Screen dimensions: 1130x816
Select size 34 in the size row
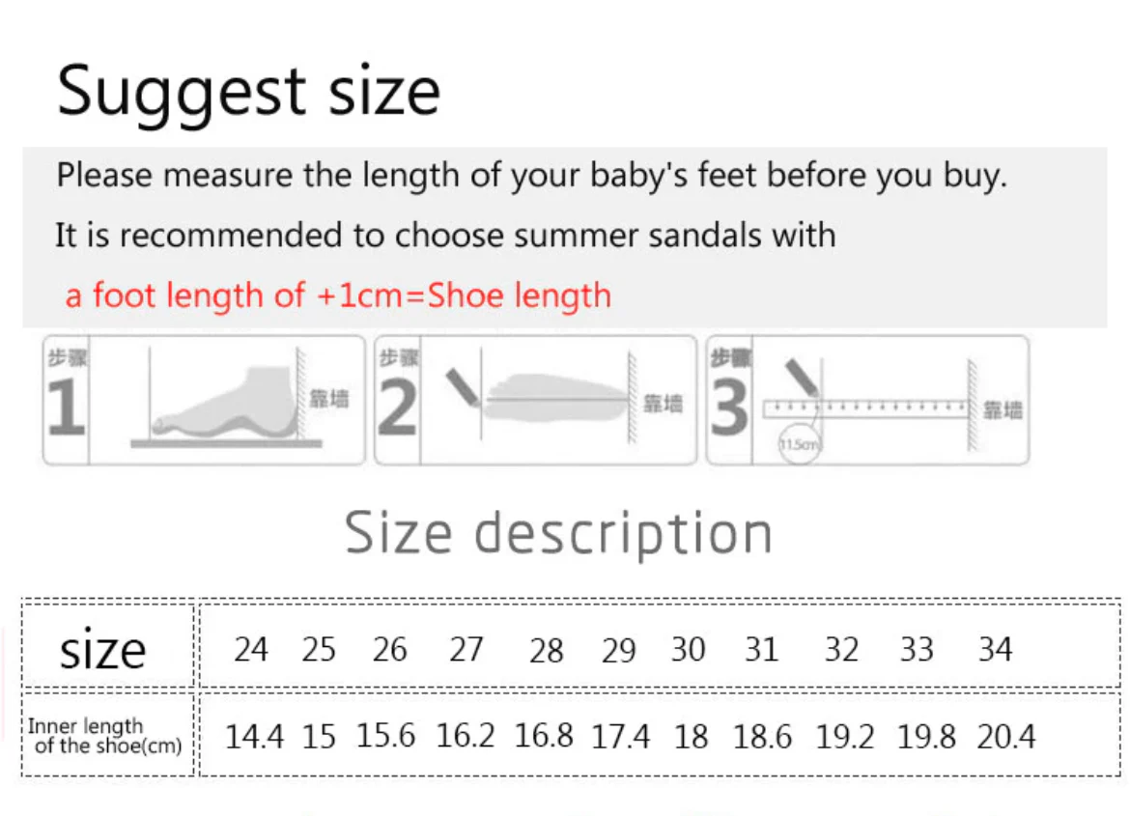coord(995,649)
